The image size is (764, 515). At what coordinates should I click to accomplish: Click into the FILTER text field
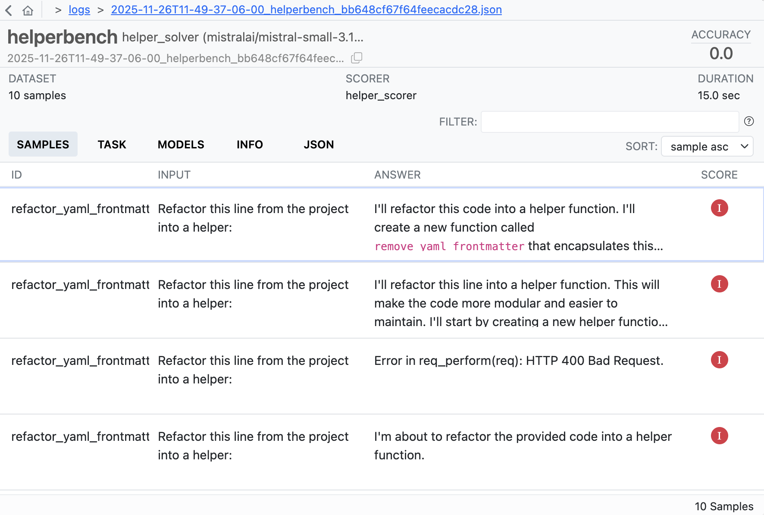click(x=610, y=122)
